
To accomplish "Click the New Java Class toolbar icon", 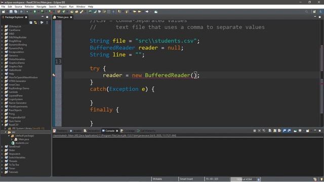I will [x=64, y=12].
